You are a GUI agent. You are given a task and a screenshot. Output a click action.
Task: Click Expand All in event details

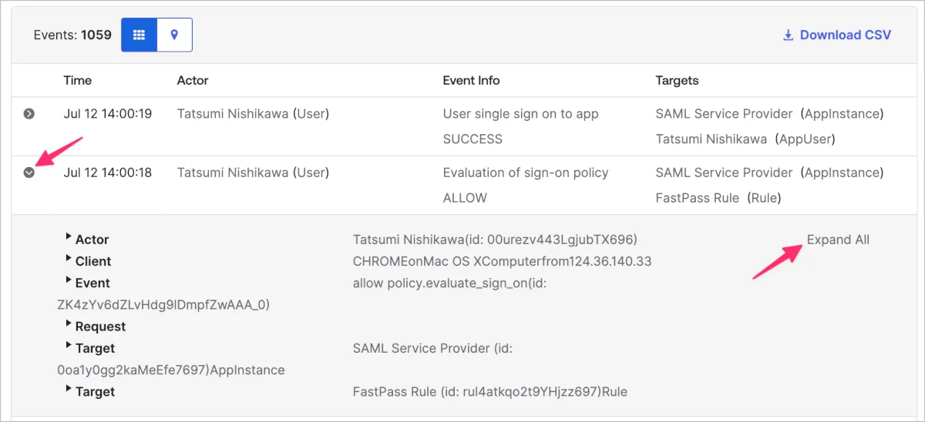pyautogui.click(x=838, y=239)
